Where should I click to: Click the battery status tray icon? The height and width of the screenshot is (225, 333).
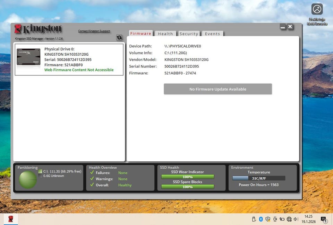tap(282, 219)
